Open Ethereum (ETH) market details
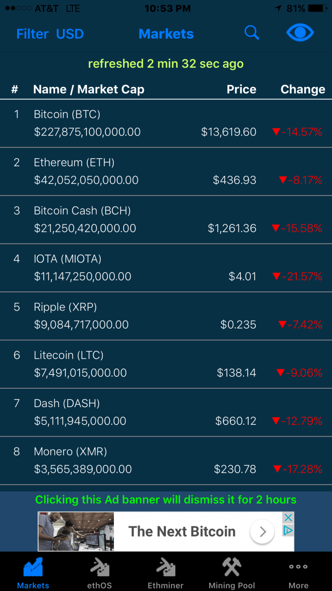 click(166, 171)
